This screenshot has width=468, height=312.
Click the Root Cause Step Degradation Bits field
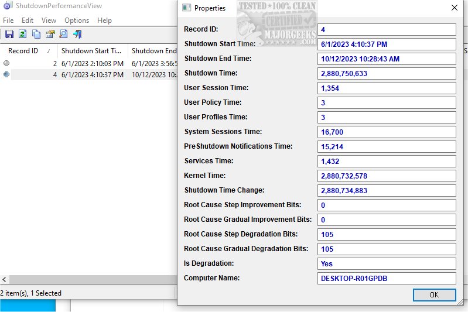pyautogui.click(x=387, y=234)
